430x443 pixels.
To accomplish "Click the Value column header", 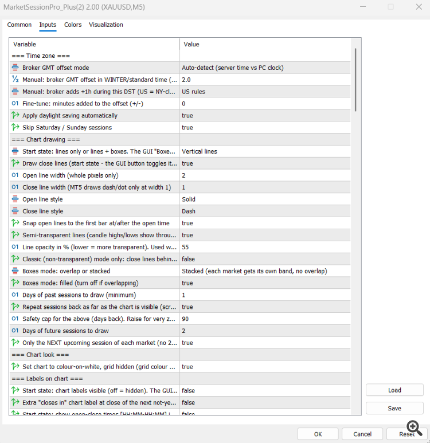I will pos(265,44).
